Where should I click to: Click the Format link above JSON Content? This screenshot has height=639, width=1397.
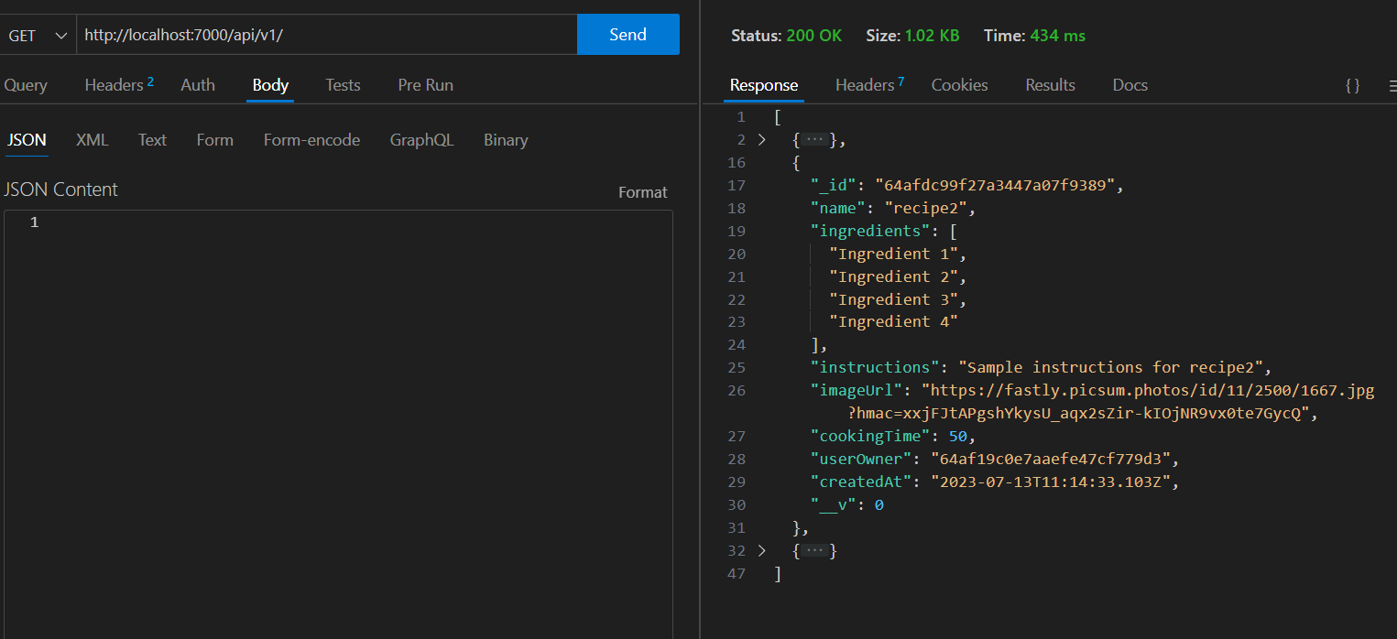[642, 192]
